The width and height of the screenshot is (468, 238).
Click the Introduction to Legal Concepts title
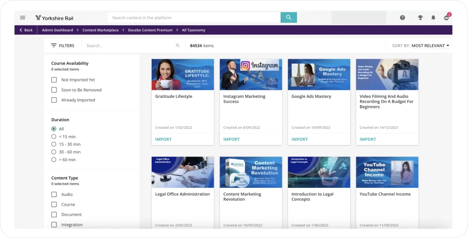pos(312,197)
